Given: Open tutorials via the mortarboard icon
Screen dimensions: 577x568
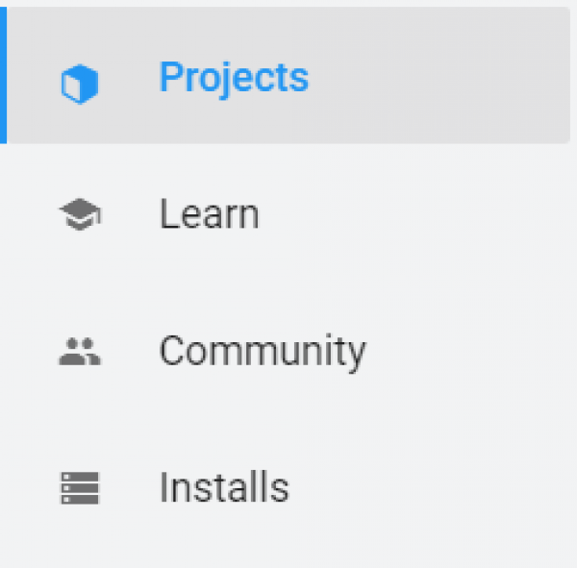Looking at the screenshot, I should pyautogui.click(x=80, y=215).
